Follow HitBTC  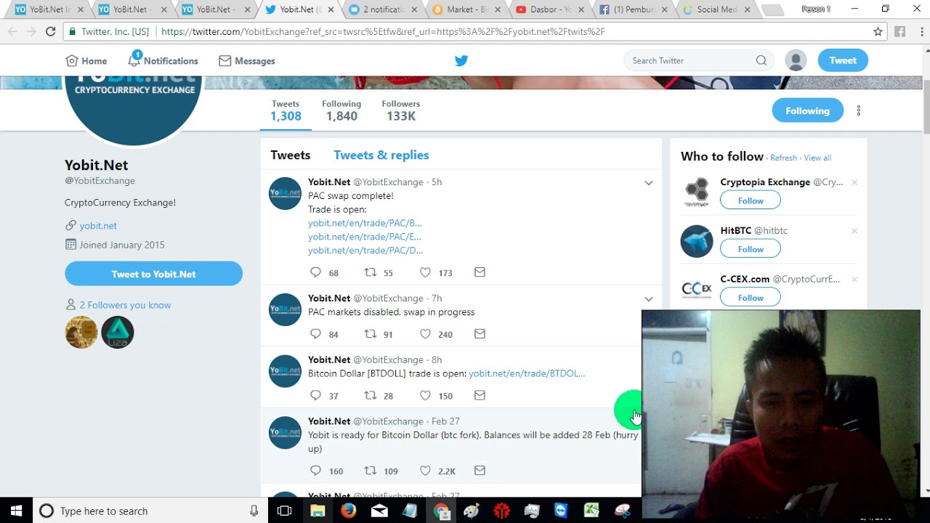point(751,249)
